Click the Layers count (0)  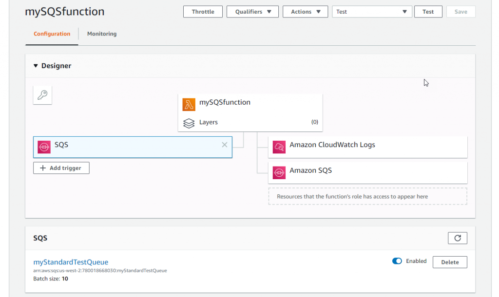[x=315, y=122]
